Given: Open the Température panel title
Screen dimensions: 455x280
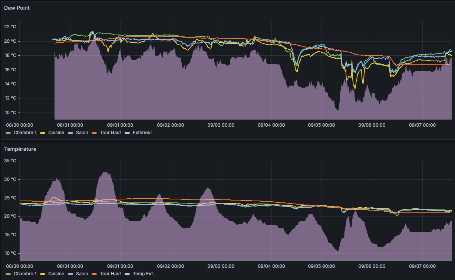Looking at the screenshot, I should 20,149.
